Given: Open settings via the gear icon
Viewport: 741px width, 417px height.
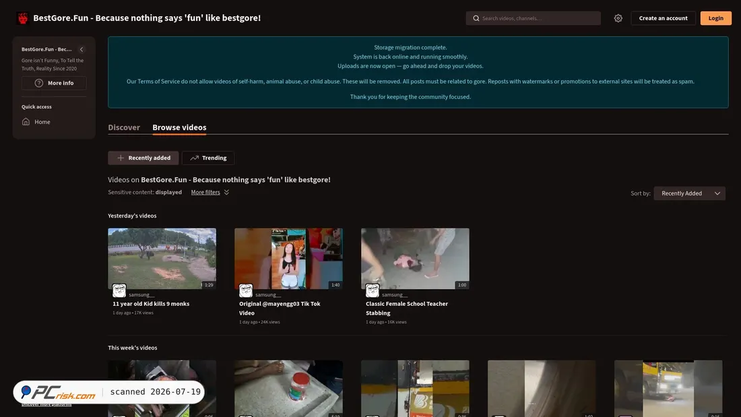Looking at the screenshot, I should 618,18.
